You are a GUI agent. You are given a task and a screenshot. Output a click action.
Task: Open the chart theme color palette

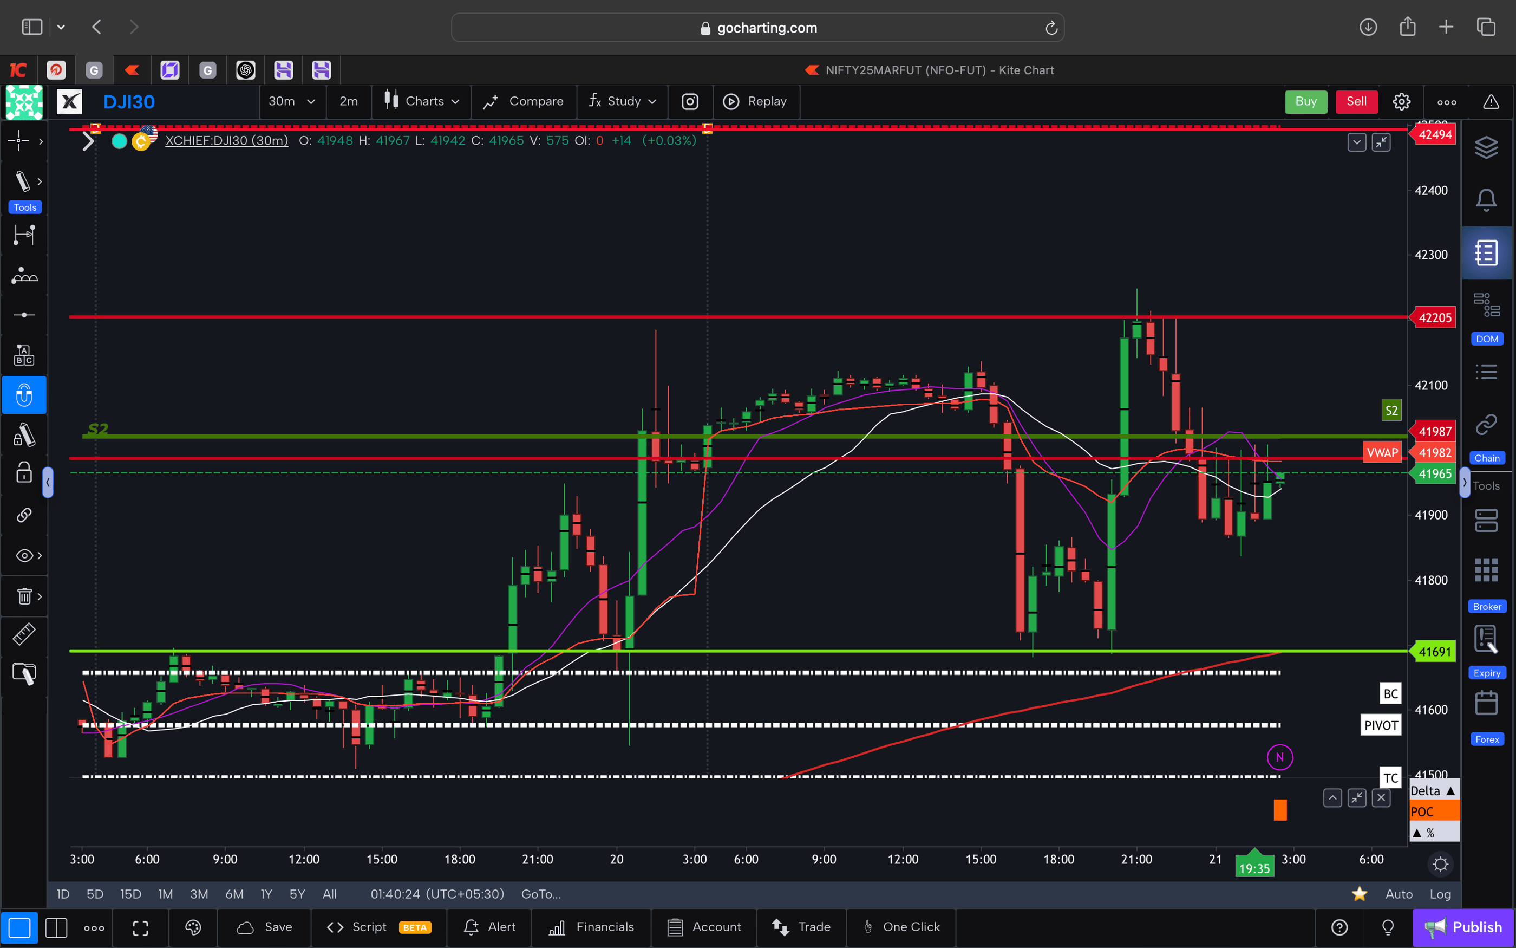pyautogui.click(x=193, y=927)
